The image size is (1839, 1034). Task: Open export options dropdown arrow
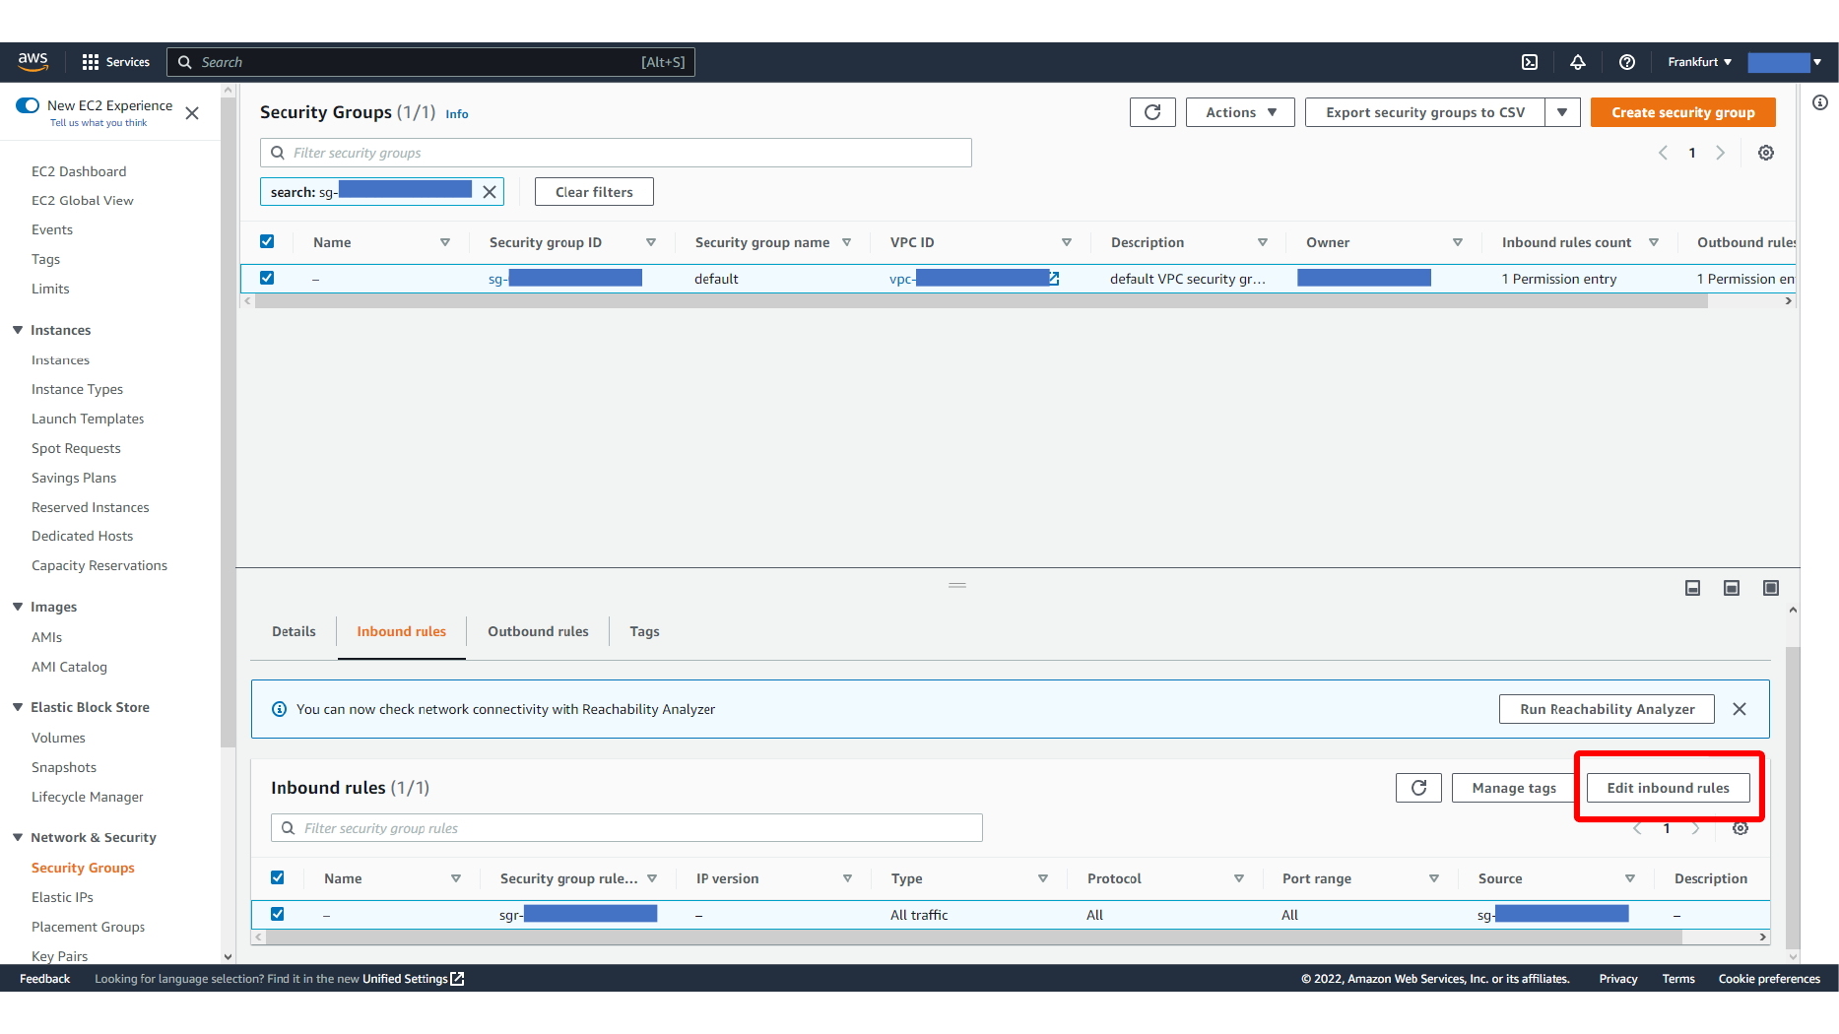point(1563,112)
